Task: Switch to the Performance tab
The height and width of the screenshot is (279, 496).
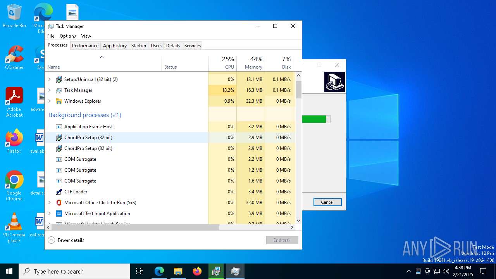Action: click(85, 46)
